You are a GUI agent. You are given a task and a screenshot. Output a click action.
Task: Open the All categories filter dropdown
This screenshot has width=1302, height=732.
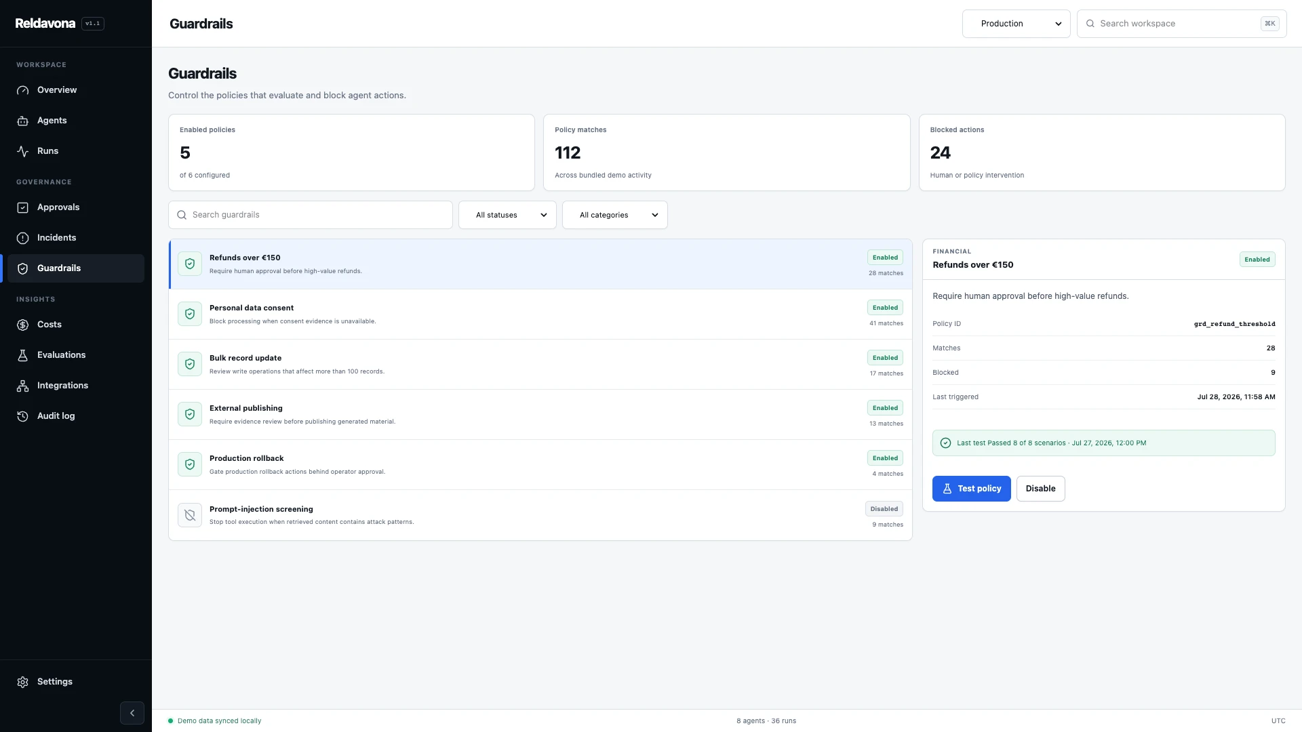(614, 215)
